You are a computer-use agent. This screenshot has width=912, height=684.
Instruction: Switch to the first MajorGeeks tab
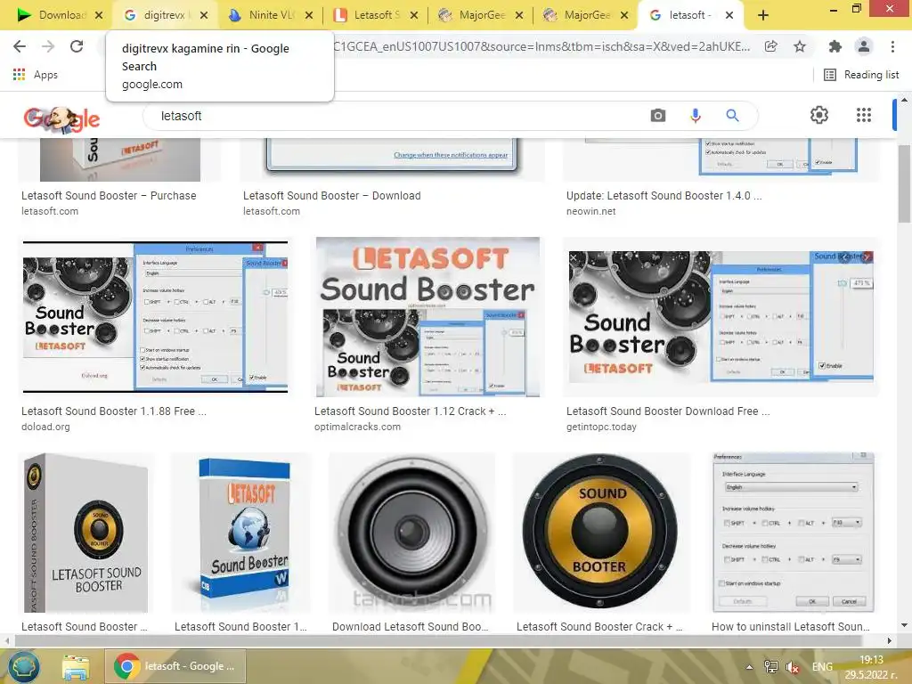479,15
